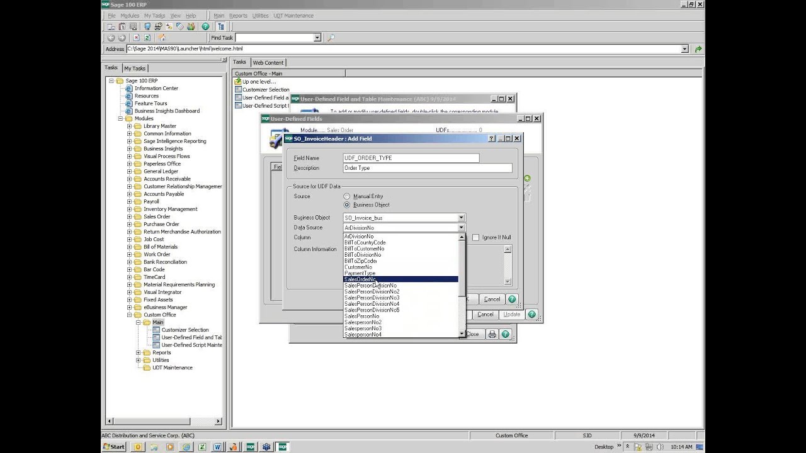Screen dimensions: 806x453
Task: Click the left tree horizontal scrollbar right arrow
Action: click(x=219, y=421)
